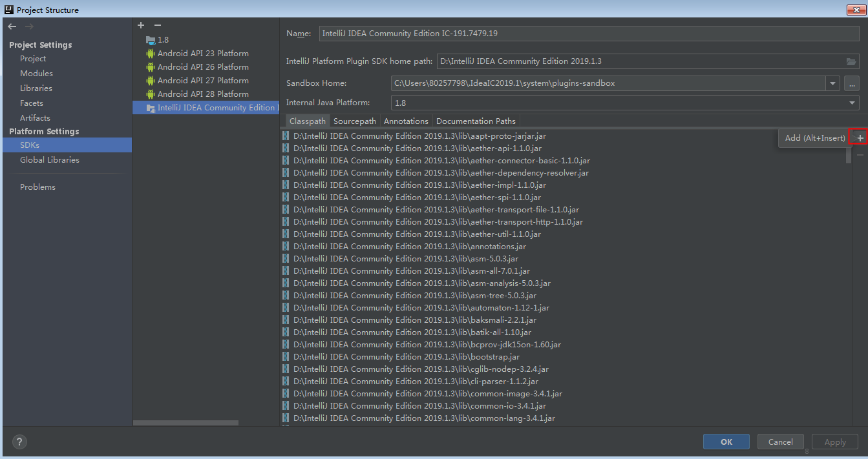Select IntelliJ IDEA Community Edition SDK
The image size is (868, 459).
point(206,108)
